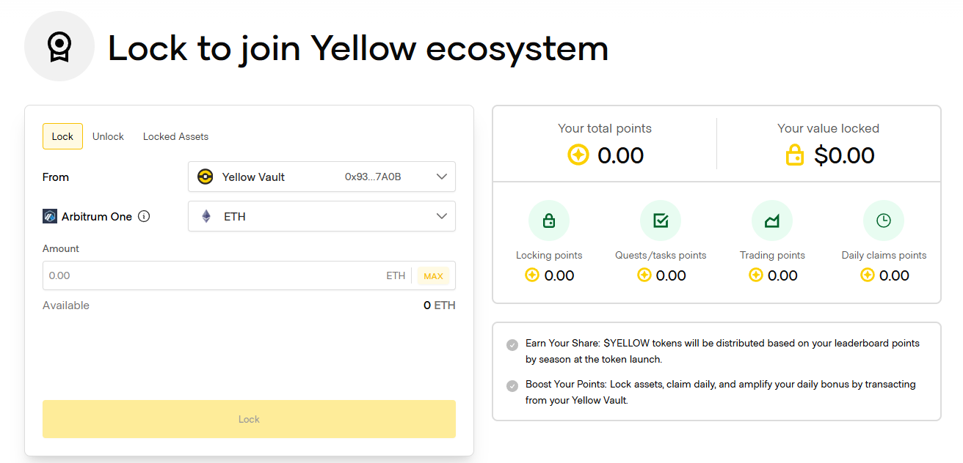Click the checkmark beside Earn Your Share

[512, 345]
